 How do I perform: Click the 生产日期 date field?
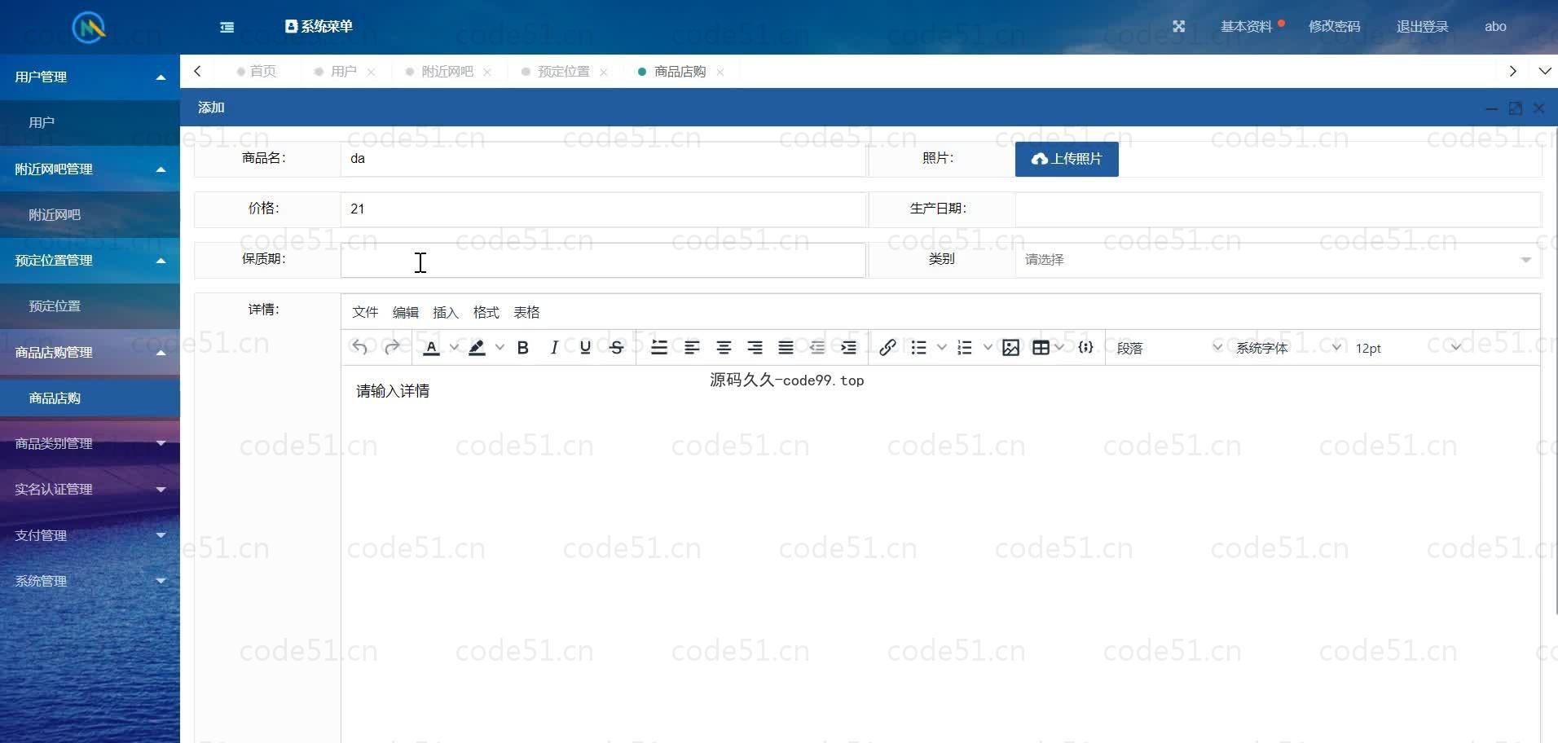[1278, 209]
